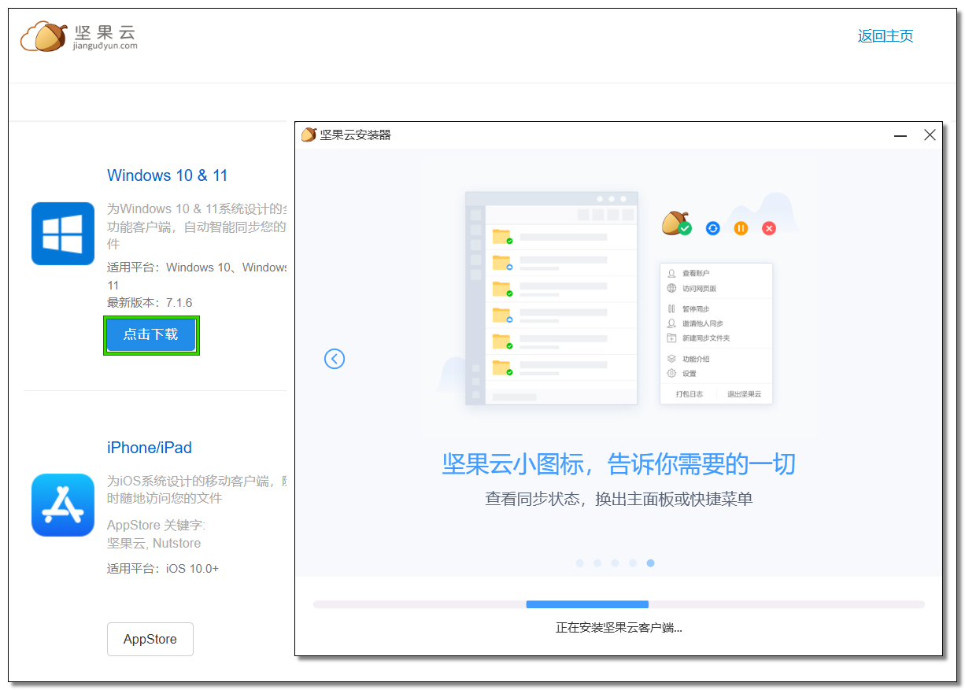
Task: Click the Windows logo icon
Action: pyautogui.click(x=63, y=234)
